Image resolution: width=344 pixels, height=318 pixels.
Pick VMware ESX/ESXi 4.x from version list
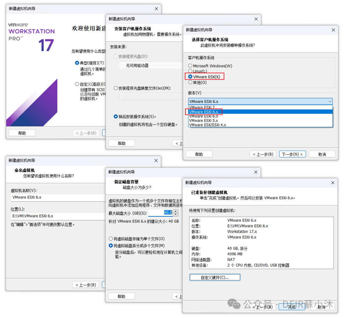[x=261, y=125]
